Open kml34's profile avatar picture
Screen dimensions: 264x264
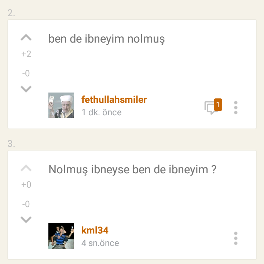click(x=61, y=236)
